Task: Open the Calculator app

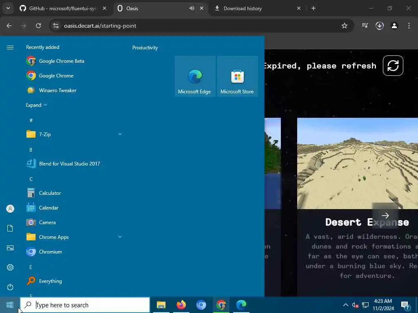Action: [x=44, y=193]
